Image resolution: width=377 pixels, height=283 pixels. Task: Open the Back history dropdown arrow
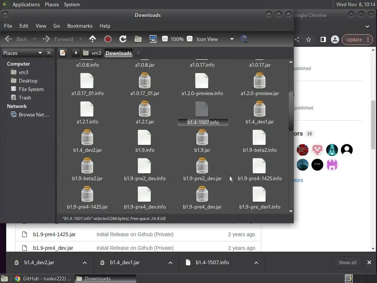pos(34,39)
